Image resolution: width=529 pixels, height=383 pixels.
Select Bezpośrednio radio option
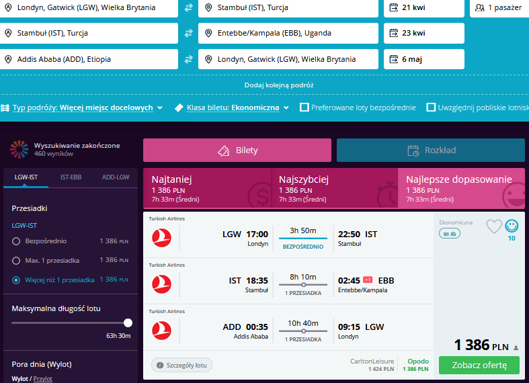click(x=16, y=241)
